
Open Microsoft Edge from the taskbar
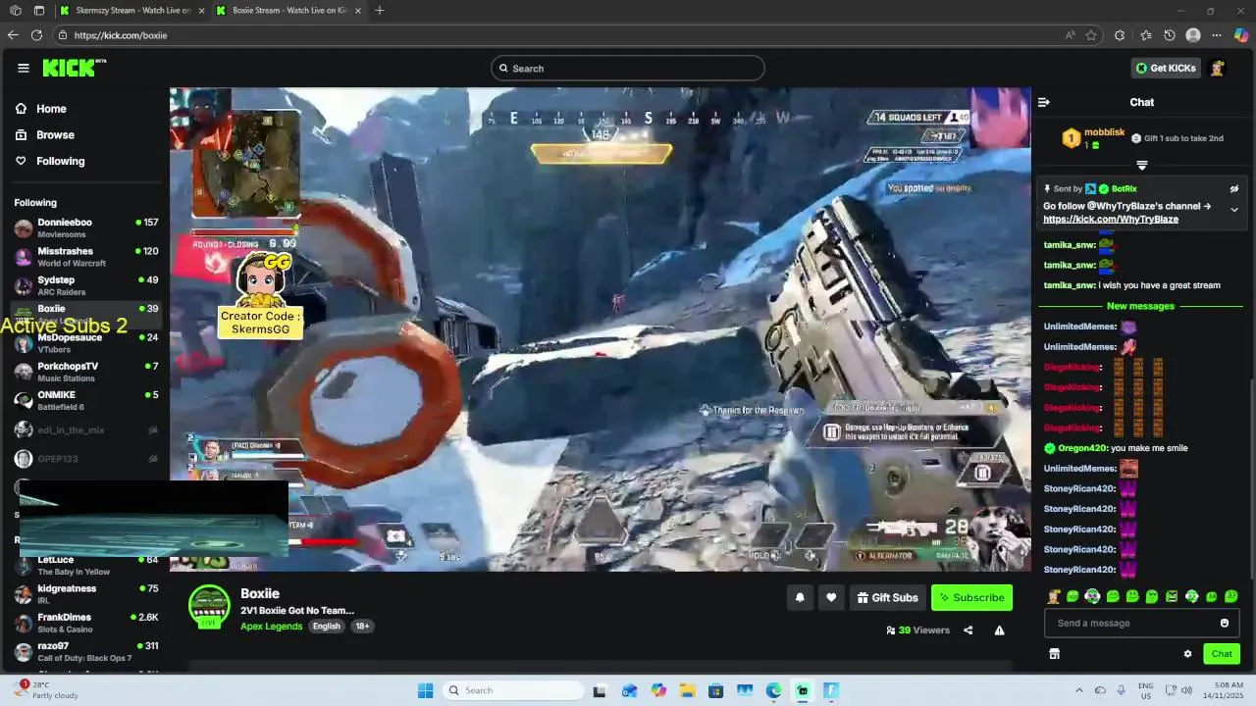(x=774, y=690)
